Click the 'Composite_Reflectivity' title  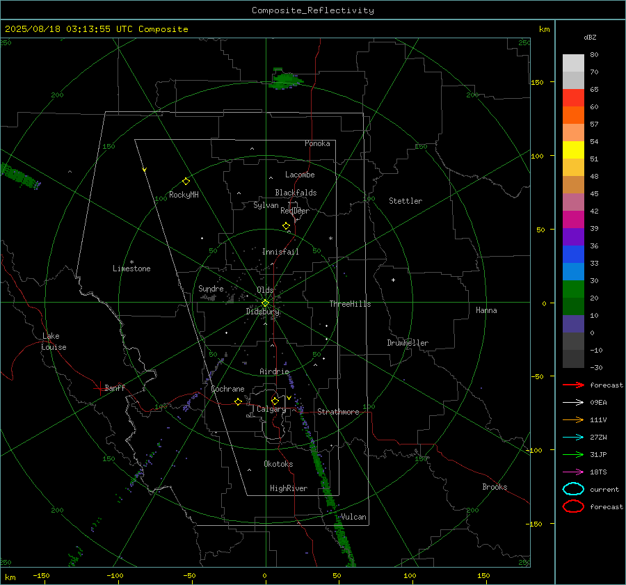pyautogui.click(x=312, y=10)
